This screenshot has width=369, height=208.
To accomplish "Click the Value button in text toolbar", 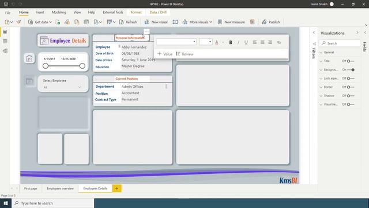I will click(x=165, y=54).
